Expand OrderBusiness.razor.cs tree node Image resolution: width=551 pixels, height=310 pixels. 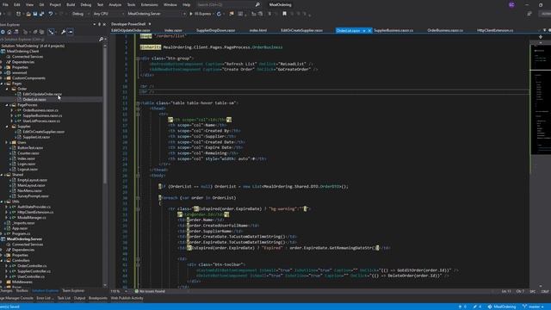click(x=11, y=110)
